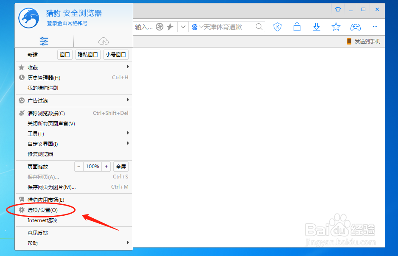Open the settings sliders tab icon
Screen dimensions: 398x256
pos(44,41)
